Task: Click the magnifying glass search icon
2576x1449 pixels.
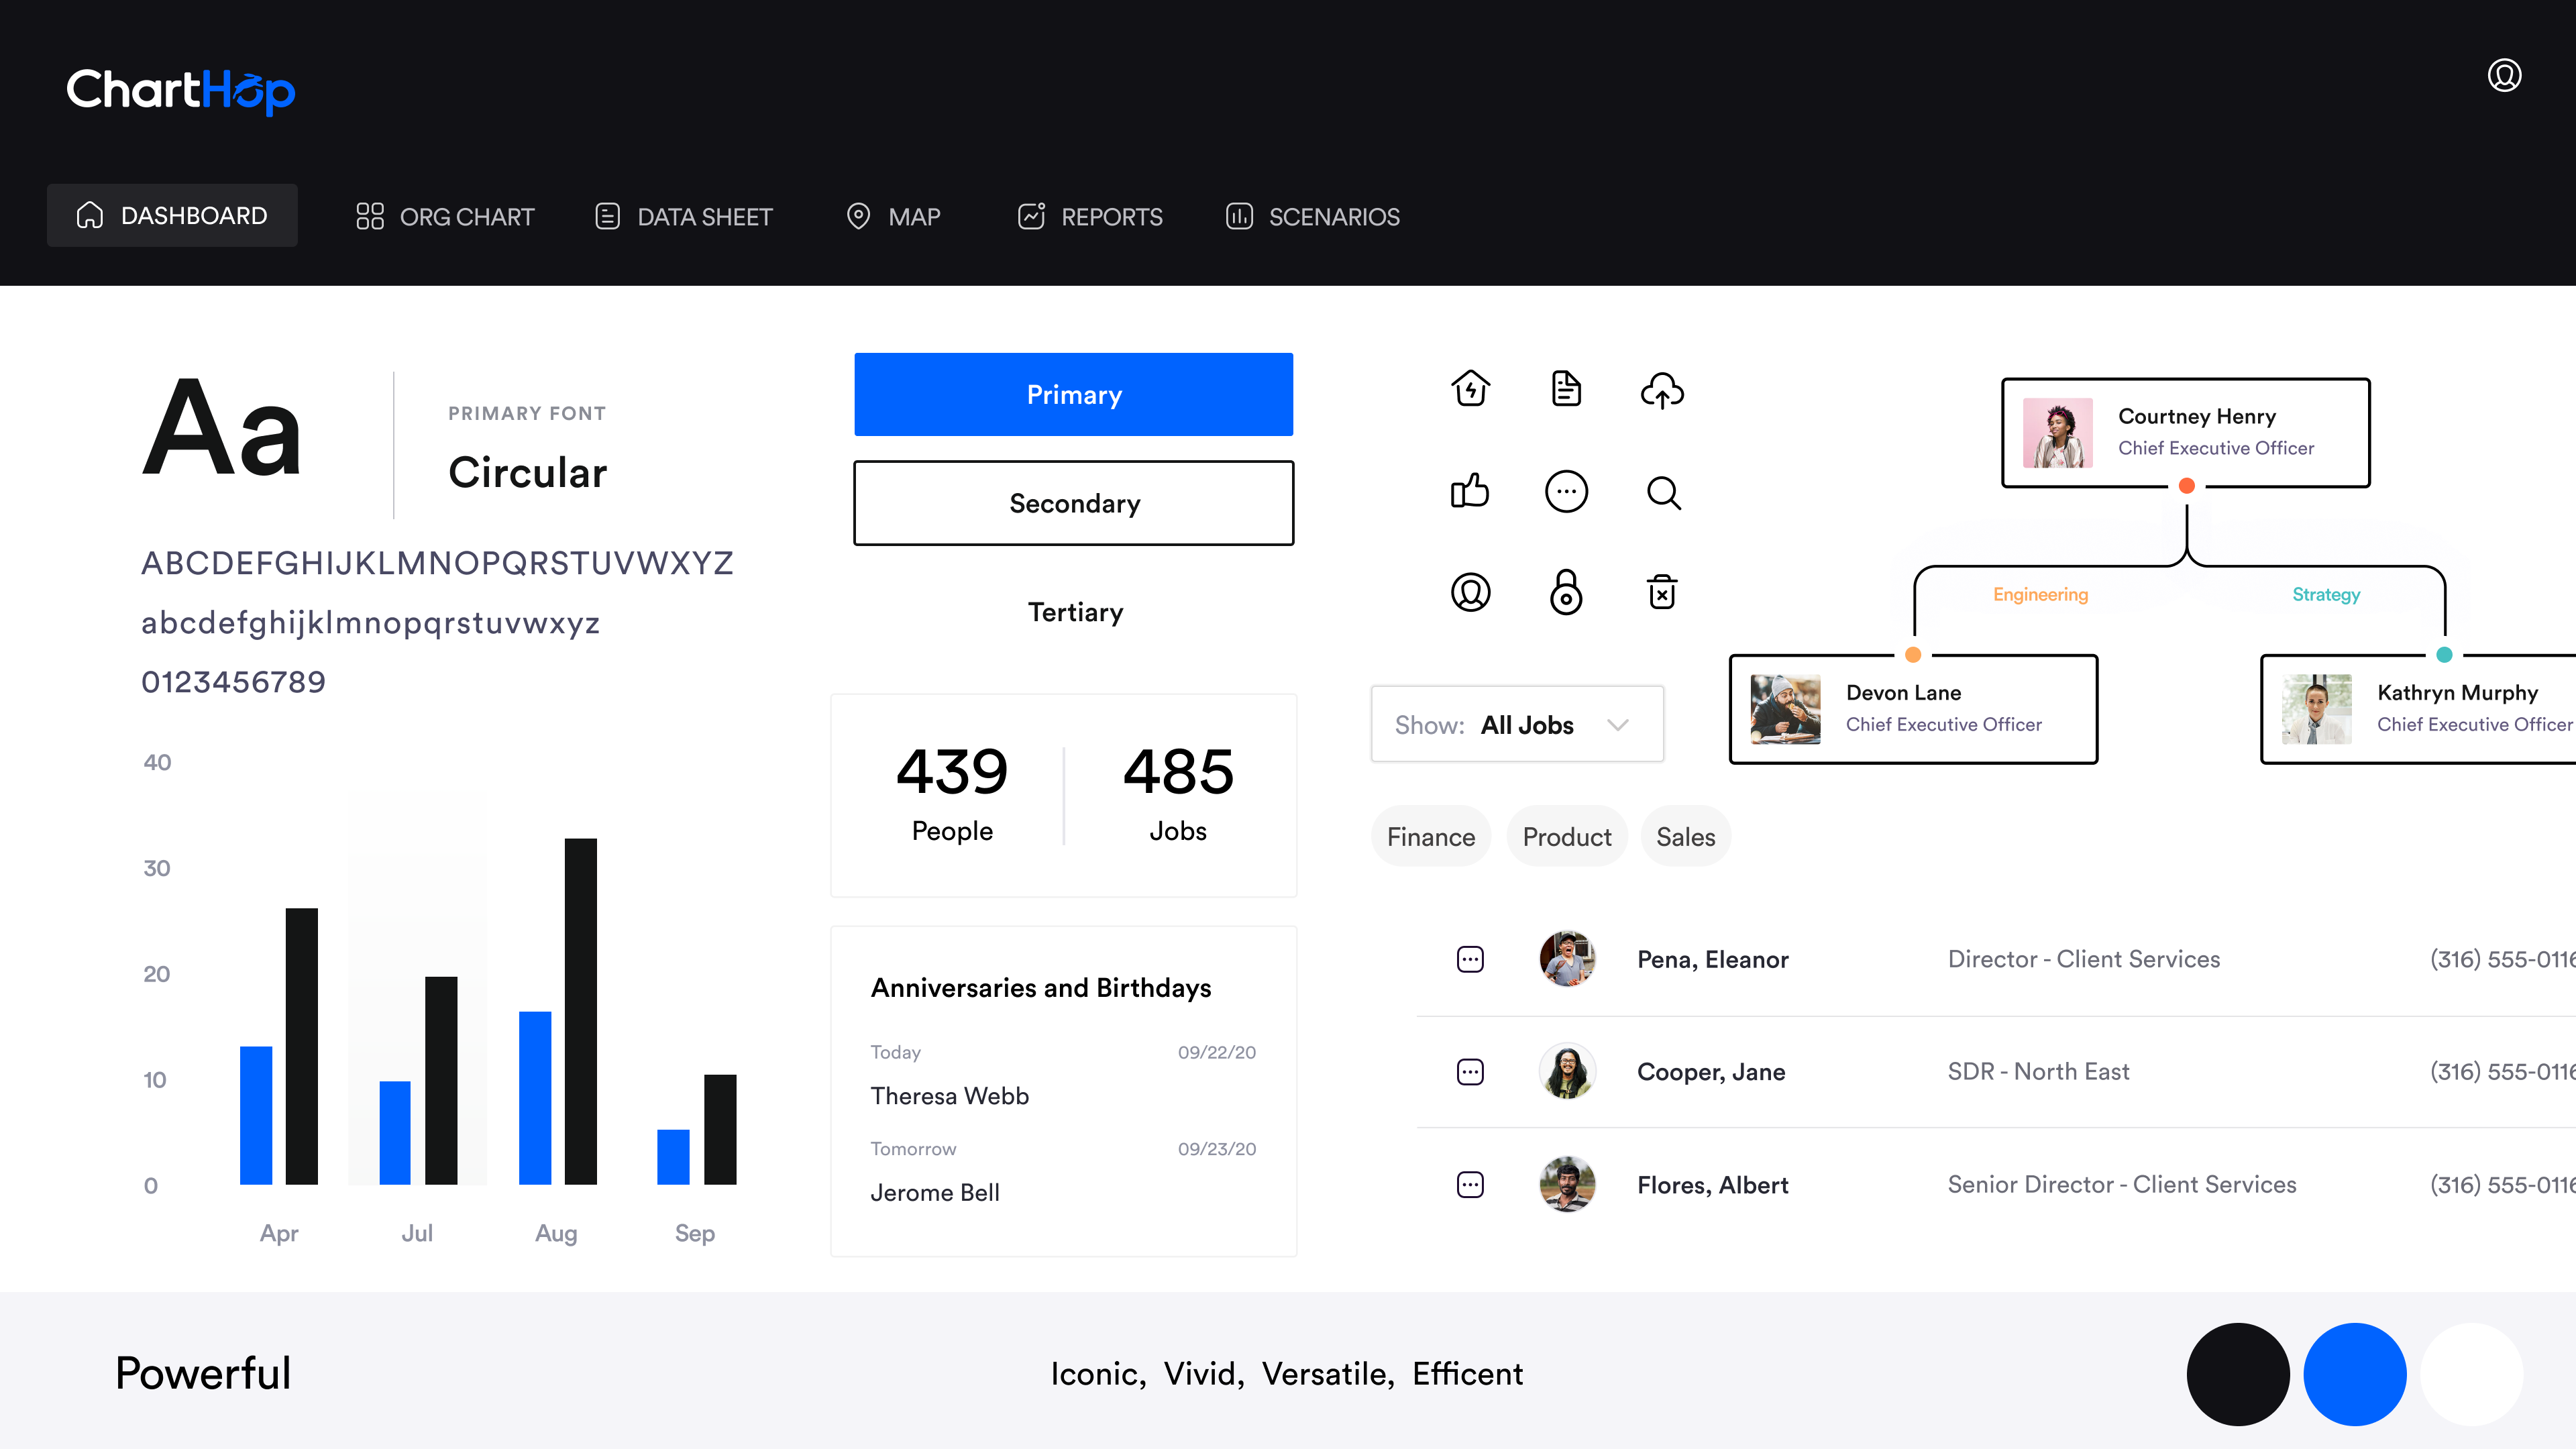Action: pyautogui.click(x=1663, y=492)
